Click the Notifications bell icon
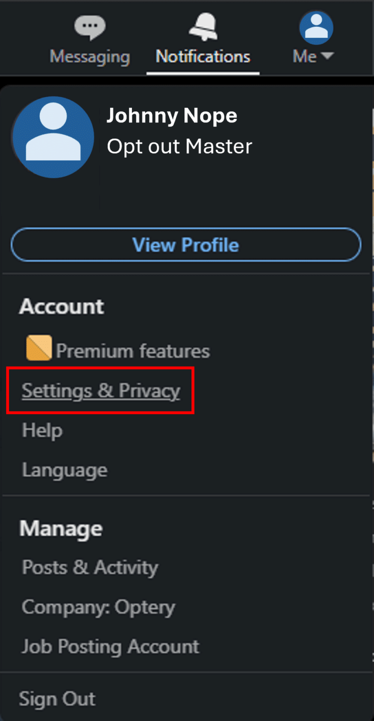 click(203, 26)
